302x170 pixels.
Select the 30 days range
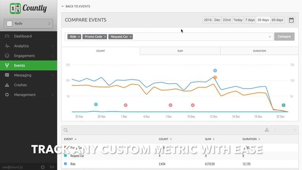tap(263, 20)
